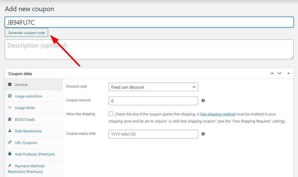Focus the Coupon expiry date field
The image size is (298, 177).
pyautogui.click(x=153, y=134)
